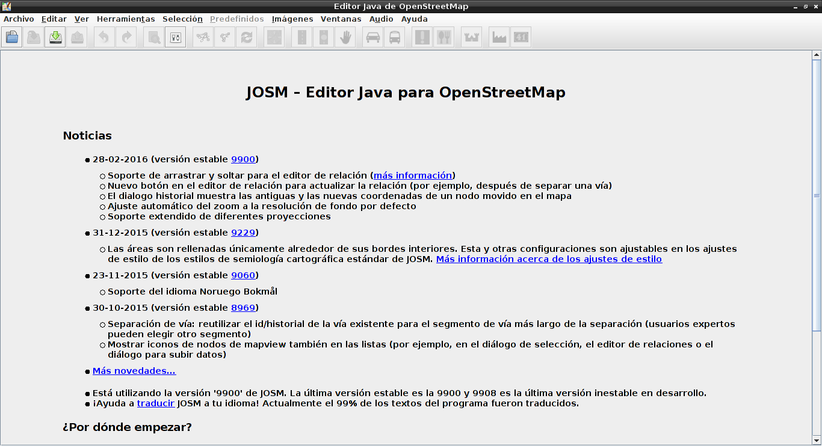Click the castle preset toolbar icon
The width and height of the screenshot is (822, 446).
471,37
